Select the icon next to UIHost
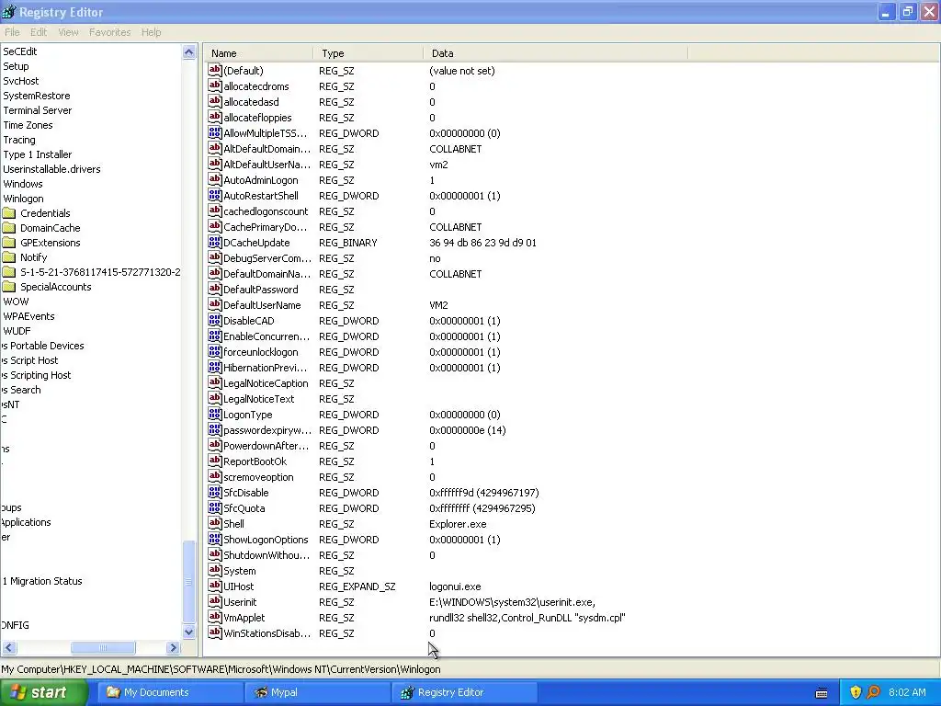This screenshot has width=941, height=706. [215, 586]
